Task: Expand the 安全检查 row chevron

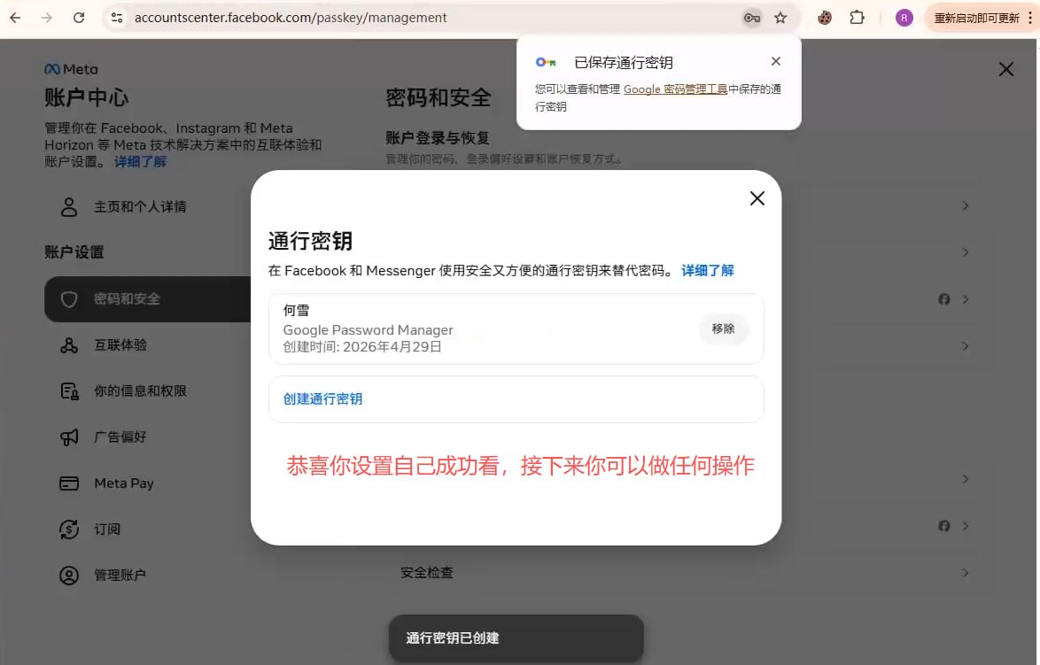Action: (x=966, y=573)
